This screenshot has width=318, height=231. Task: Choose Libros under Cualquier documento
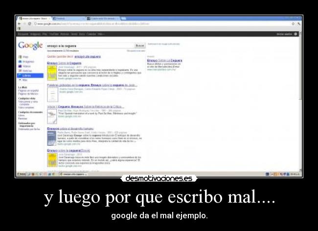pyautogui.click(x=21, y=115)
